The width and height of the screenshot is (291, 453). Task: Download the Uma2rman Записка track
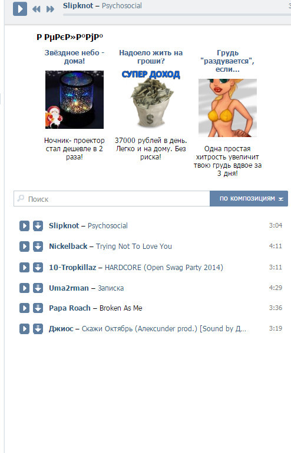38,288
